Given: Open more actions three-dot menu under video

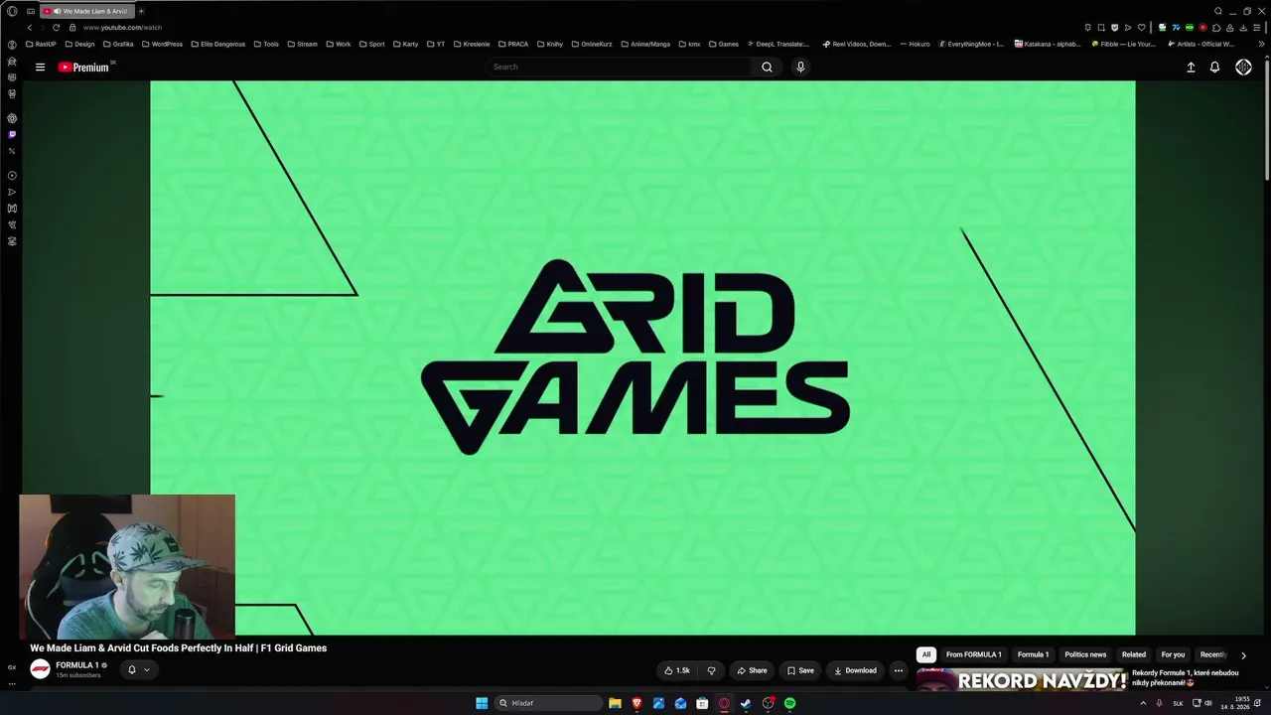Looking at the screenshot, I should point(899,670).
